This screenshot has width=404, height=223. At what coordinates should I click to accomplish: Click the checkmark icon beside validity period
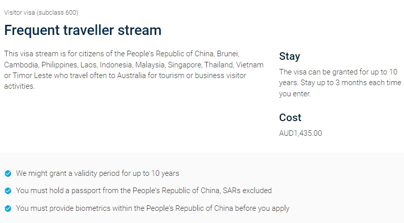pyautogui.click(x=8, y=173)
